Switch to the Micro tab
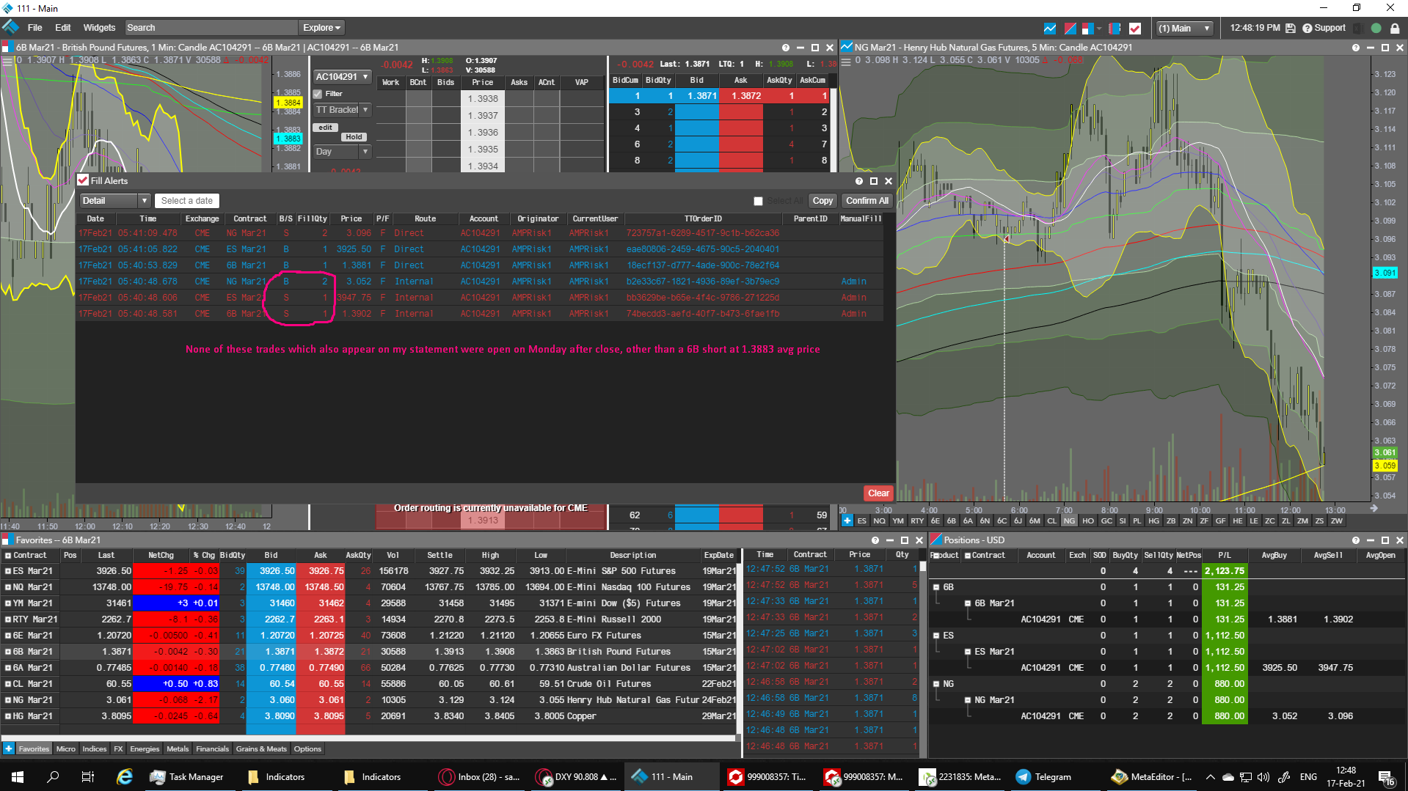 [66, 748]
